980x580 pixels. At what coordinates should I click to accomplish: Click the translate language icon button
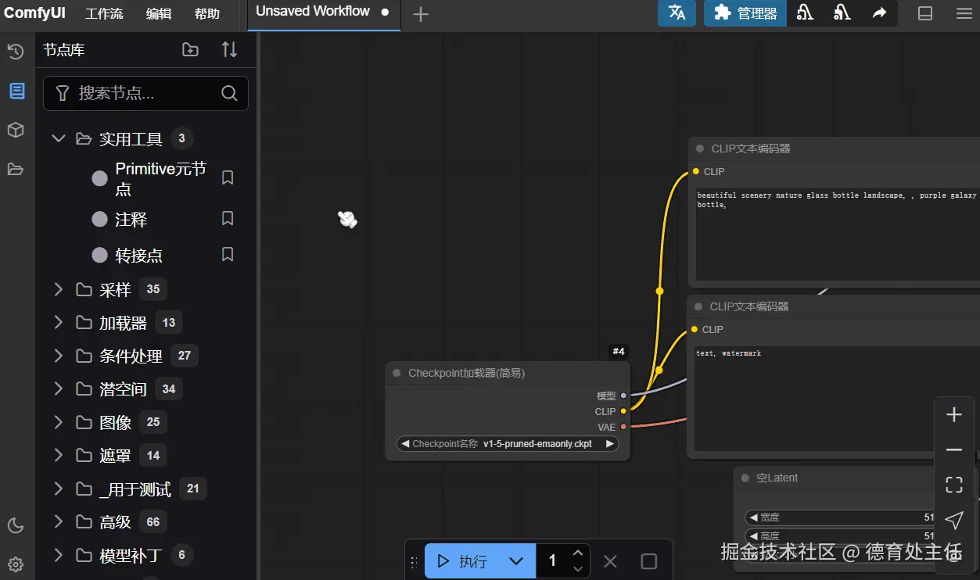(677, 13)
